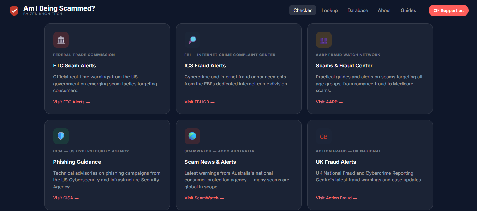Open the Lookup section
Screen dimensions: 477x211
329,10
